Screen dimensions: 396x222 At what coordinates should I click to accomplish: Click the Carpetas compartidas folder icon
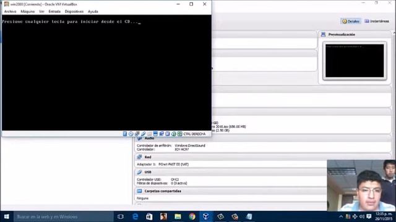[139, 191]
